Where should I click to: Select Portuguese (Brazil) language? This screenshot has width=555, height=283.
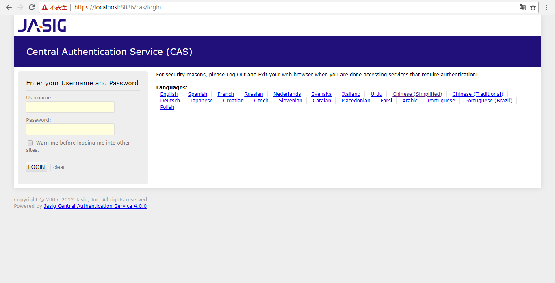(x=489, y=101)
